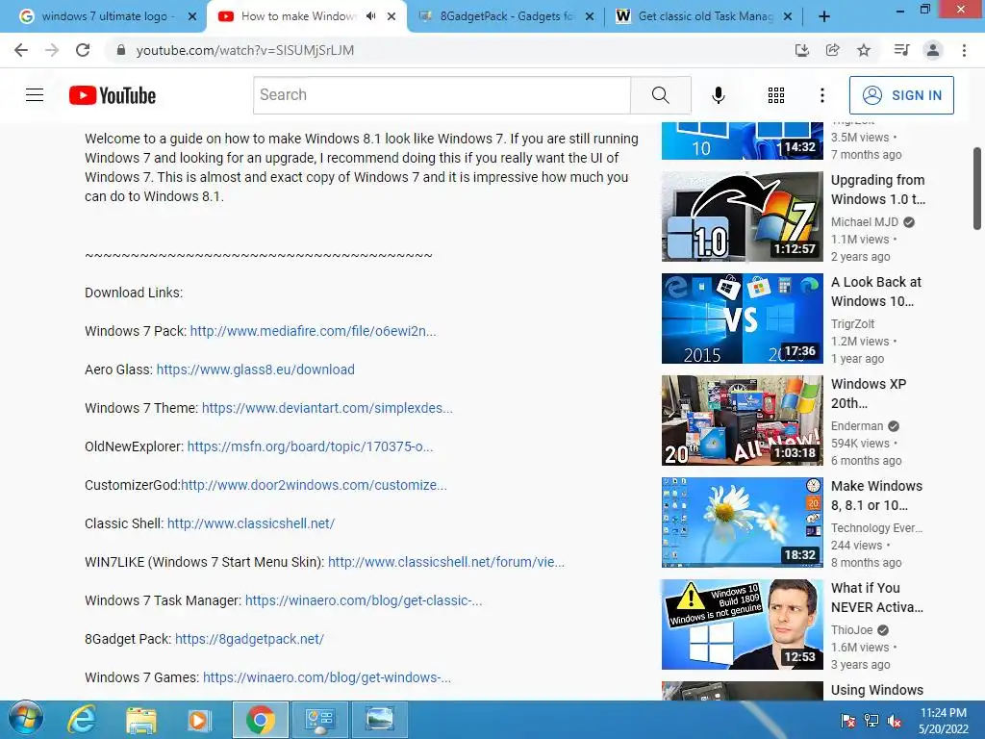Screen dimensions: 985x739
Task: Click into the YouTube Search field
Action: coord(442,95)
